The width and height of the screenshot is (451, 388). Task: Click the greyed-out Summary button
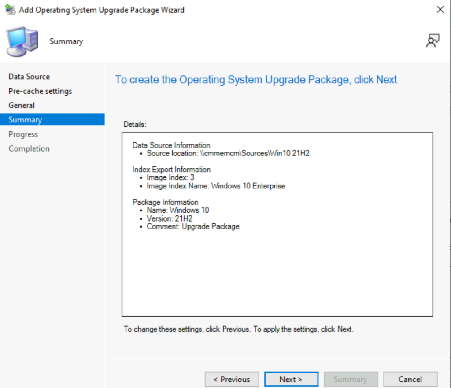point(351,379)
